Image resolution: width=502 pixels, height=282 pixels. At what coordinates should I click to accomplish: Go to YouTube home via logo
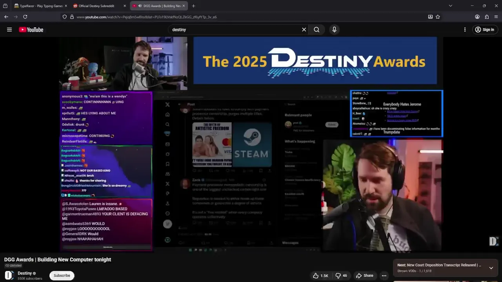(31, 30)
